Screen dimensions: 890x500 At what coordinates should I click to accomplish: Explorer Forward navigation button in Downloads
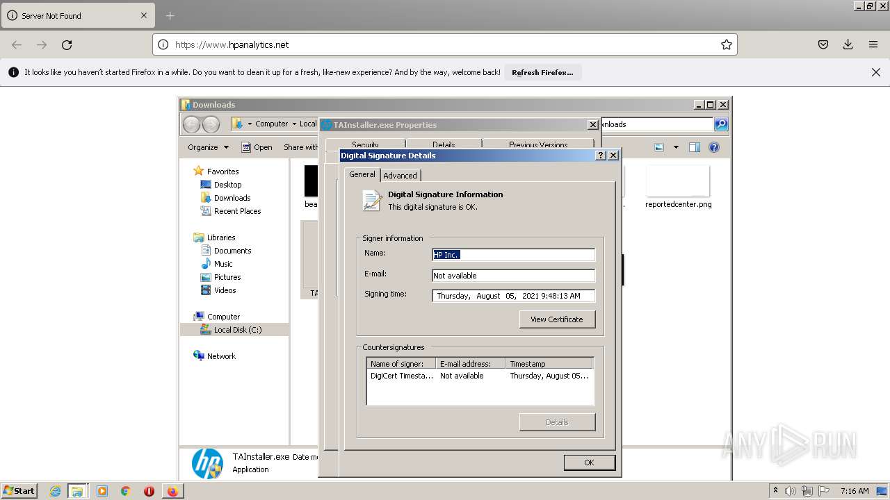coord(211,124)
